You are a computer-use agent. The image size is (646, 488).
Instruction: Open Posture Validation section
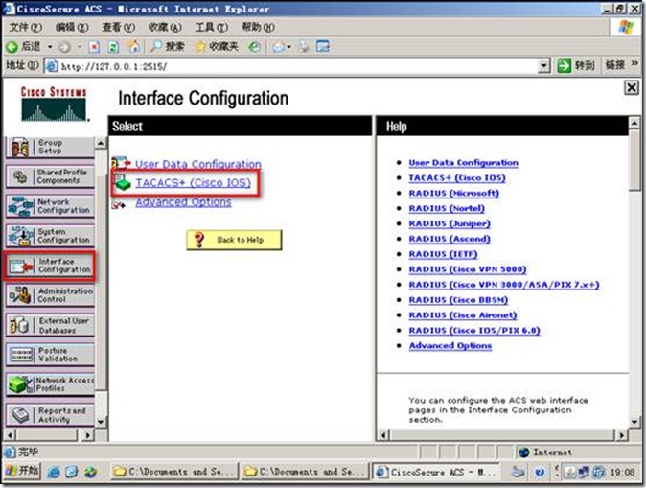[50, 355]
